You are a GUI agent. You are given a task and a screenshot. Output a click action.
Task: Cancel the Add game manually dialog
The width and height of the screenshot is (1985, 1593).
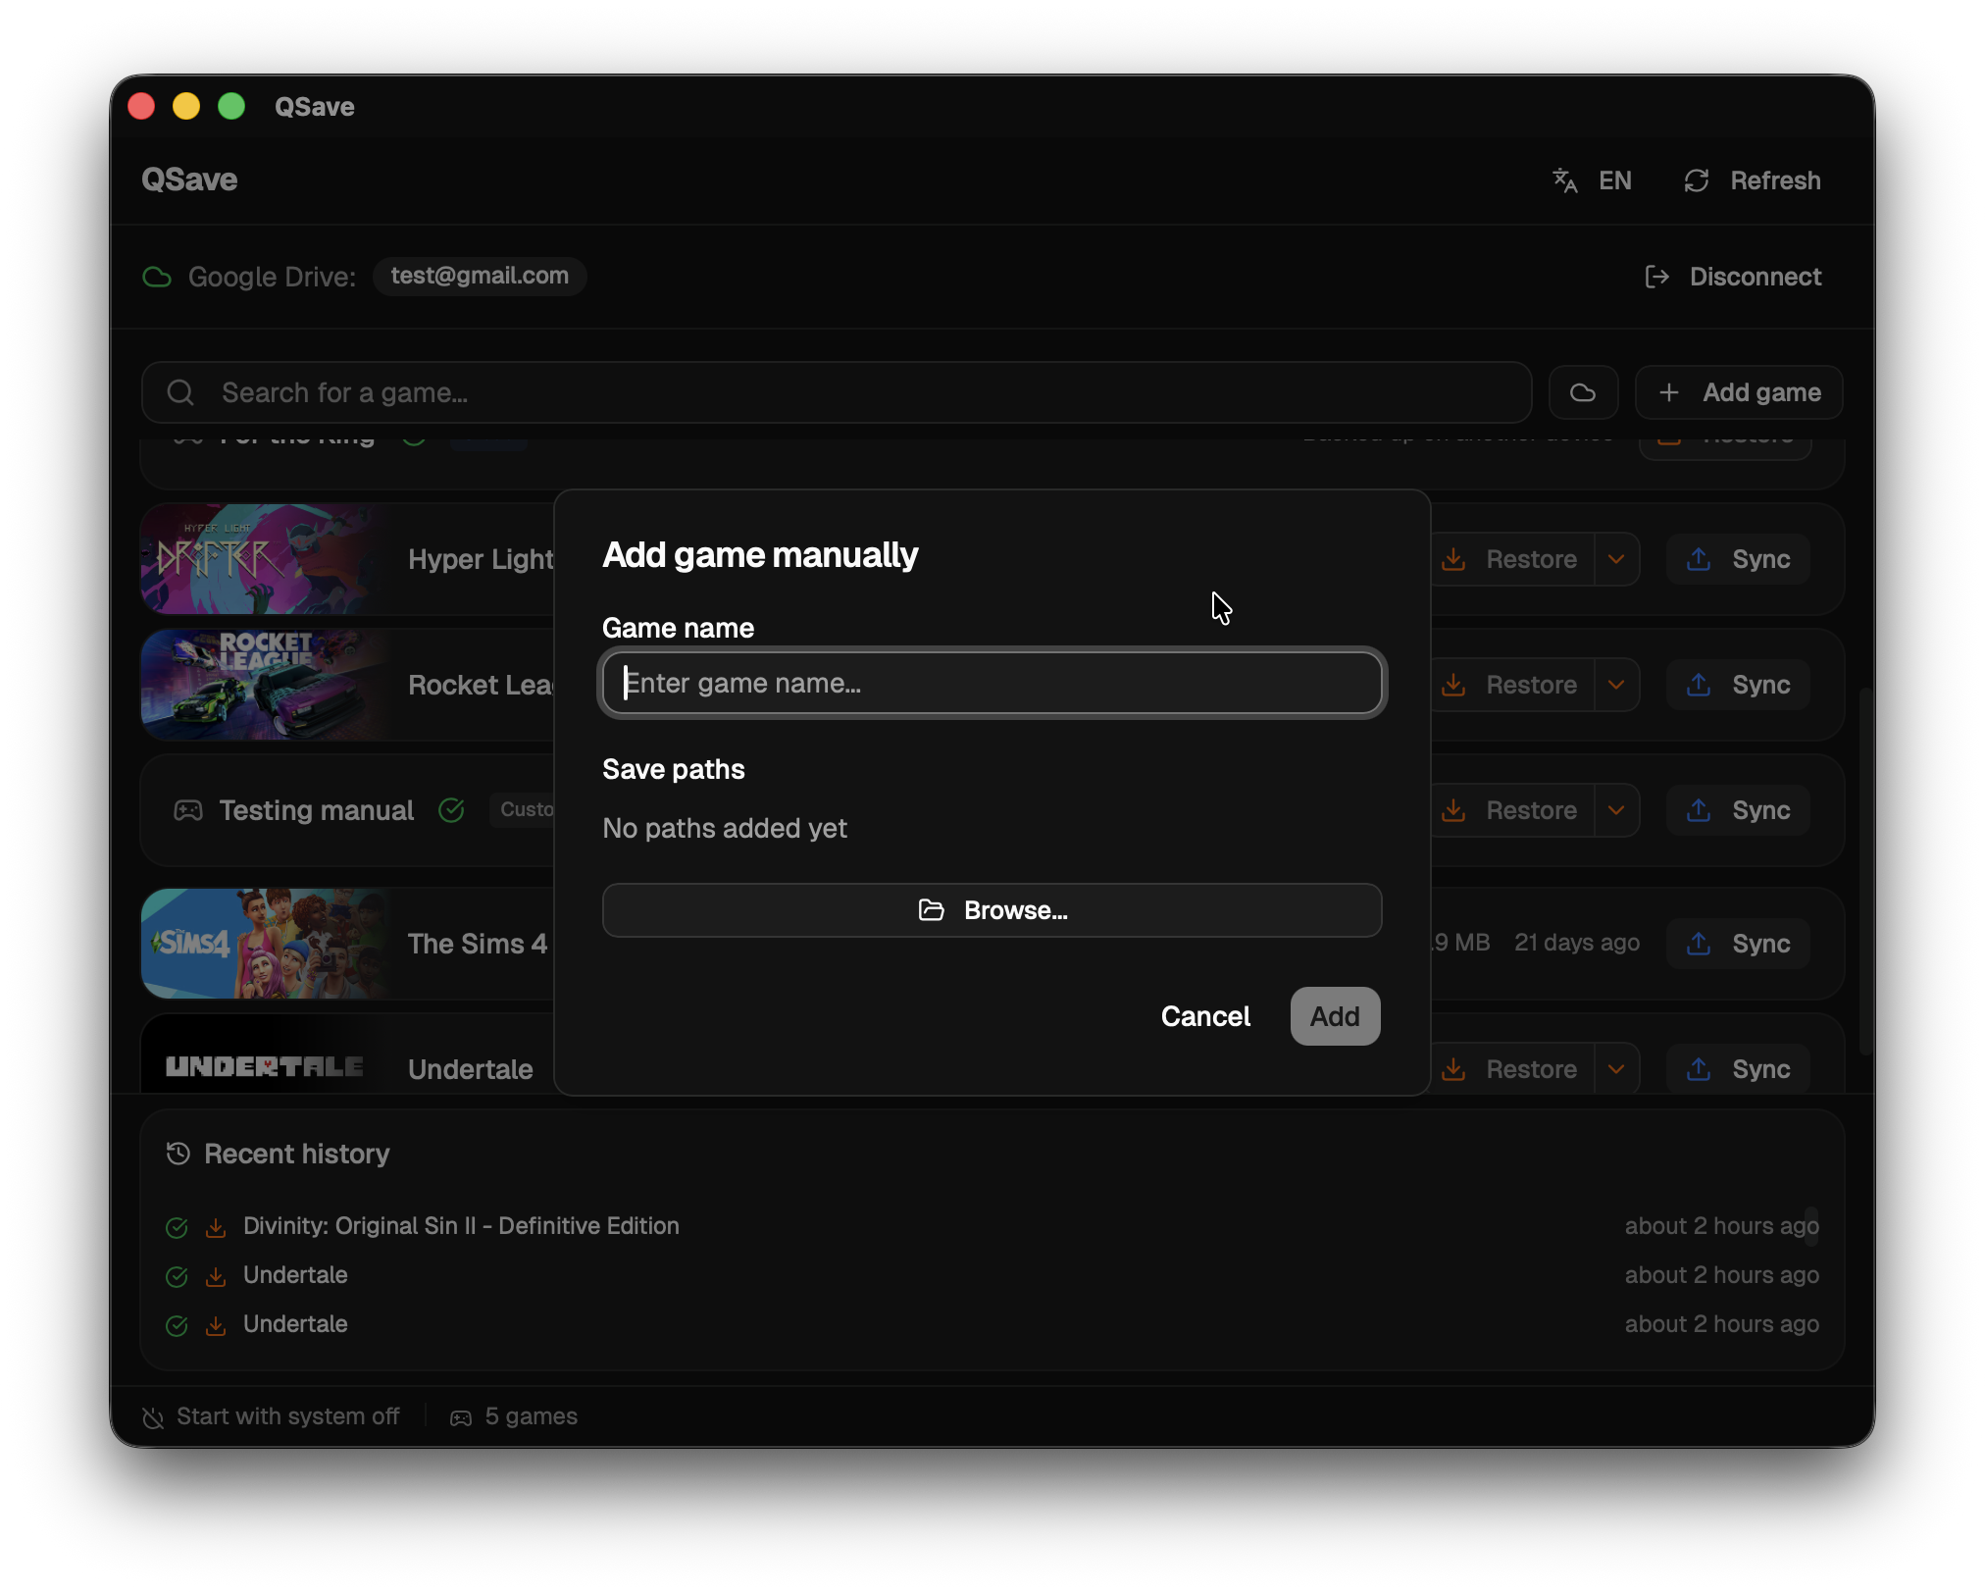[1205, 1016]
